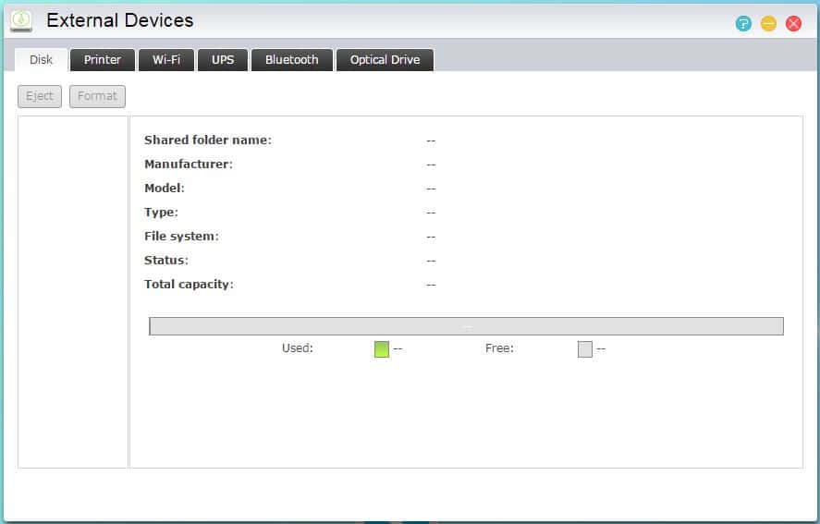The width and height of the screenshot is (820, 524).
Task: Click the File system label
Action: coord(181,237)
